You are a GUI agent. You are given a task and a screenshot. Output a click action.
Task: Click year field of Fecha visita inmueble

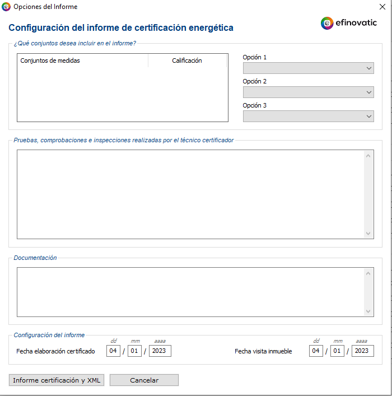pyautogui.click(x=362, y=351)
